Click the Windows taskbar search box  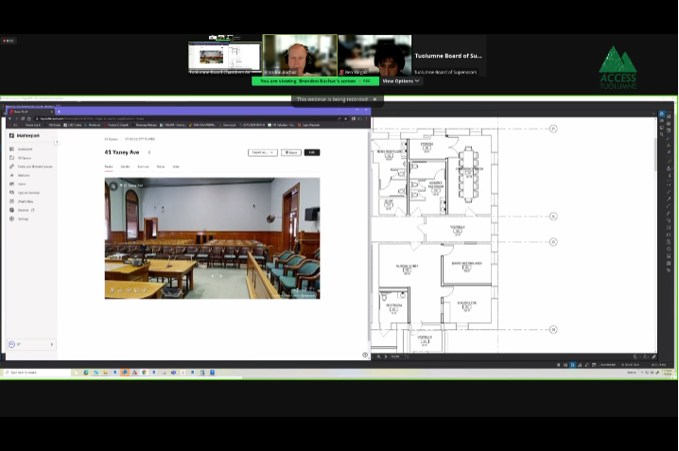point(38,373)
